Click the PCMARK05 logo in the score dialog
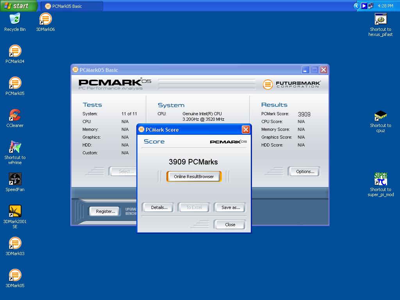The image size is (400, 300). [x=228, y=141]
